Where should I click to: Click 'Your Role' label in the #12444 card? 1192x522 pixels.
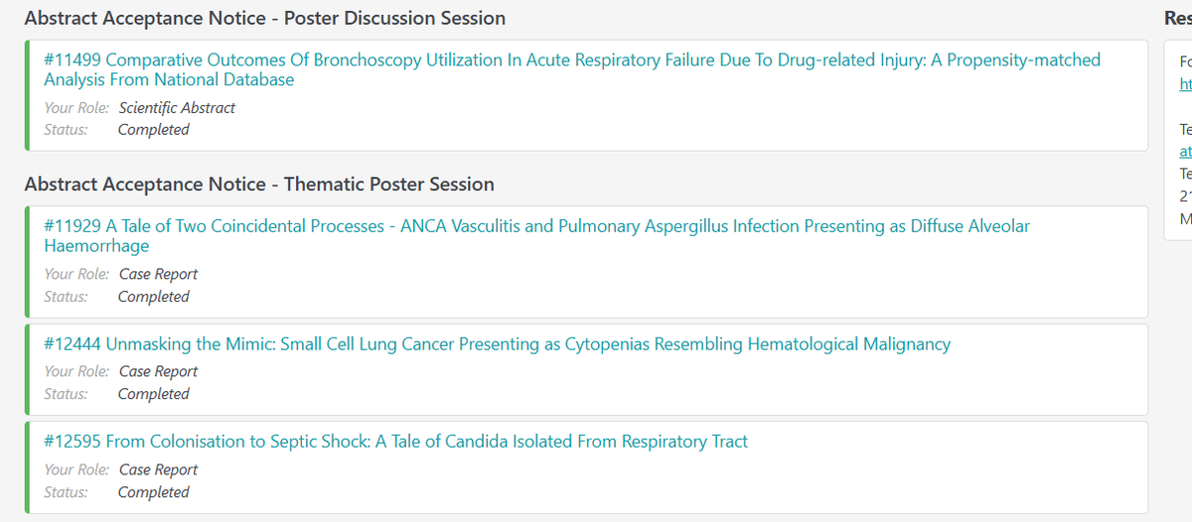76,371
